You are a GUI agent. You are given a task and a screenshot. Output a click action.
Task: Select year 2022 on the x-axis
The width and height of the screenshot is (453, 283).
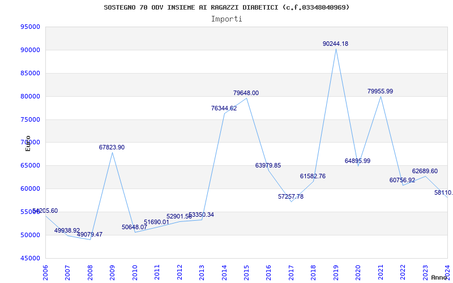point(403,272)
